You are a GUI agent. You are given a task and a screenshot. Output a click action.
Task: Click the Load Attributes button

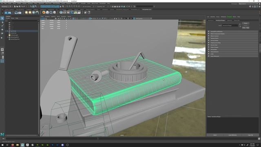click(x=232, y=135)
